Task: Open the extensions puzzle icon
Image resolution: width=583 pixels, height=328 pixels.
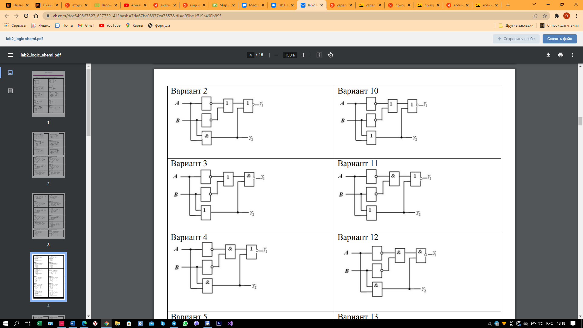Action: (x=557, y=16)
